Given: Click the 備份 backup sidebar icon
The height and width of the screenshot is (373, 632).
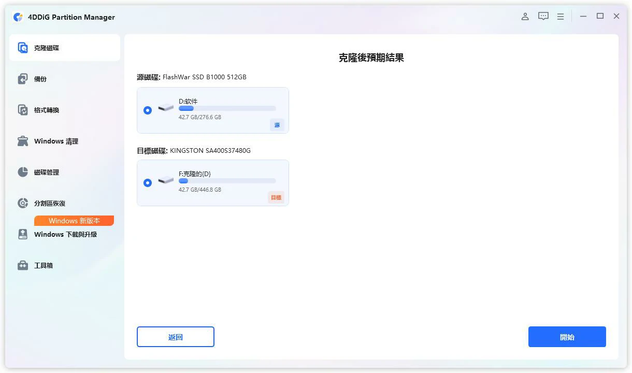Looking at the screenshot, I should tap(23, 79).
